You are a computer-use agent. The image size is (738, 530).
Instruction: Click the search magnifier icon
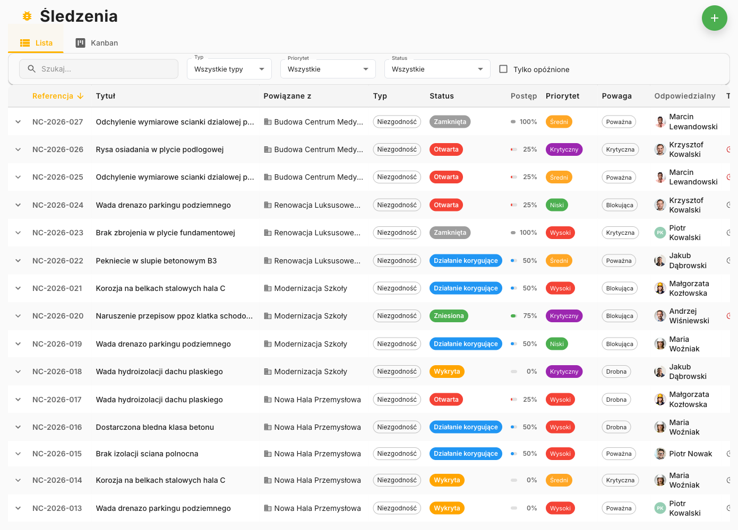click(32, 69)
